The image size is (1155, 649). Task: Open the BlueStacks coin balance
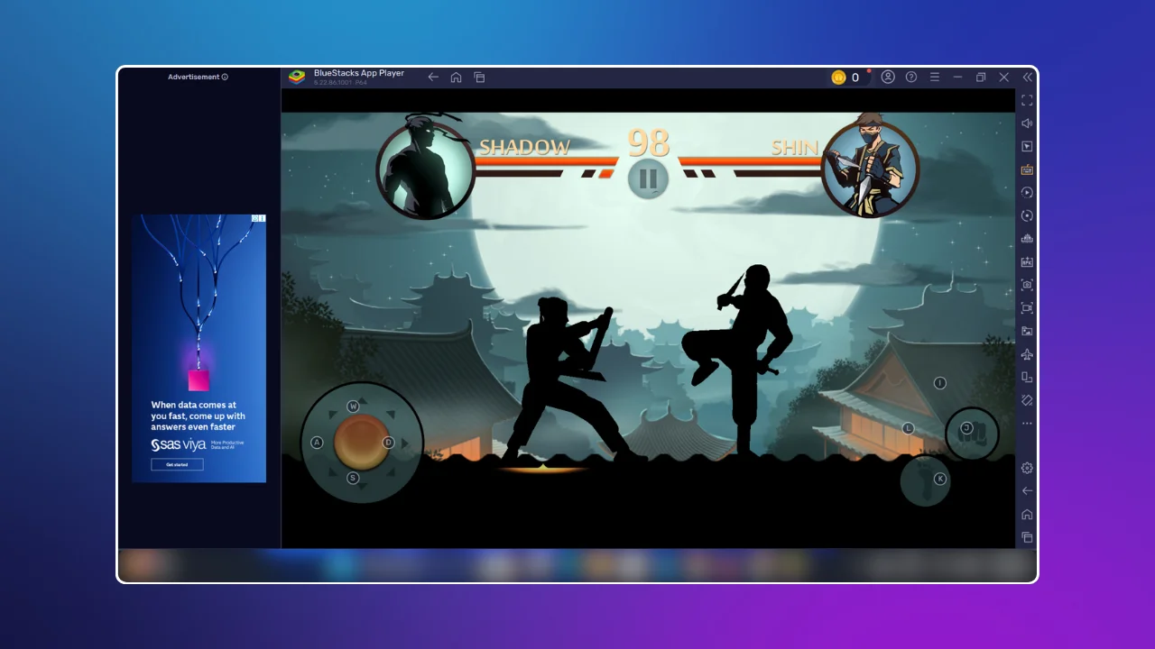coord(846,78)
